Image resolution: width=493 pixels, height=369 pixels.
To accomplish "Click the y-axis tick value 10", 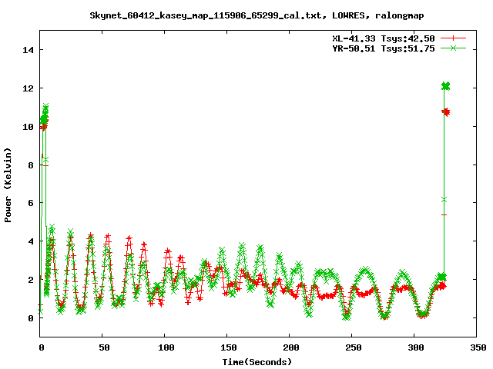I will point(28,127).
